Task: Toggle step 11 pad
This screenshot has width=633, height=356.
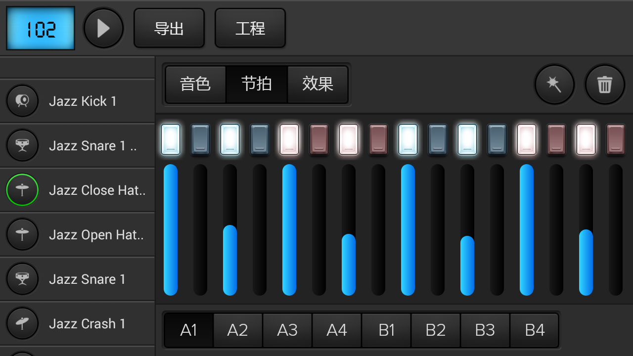Action: [467, 139]
